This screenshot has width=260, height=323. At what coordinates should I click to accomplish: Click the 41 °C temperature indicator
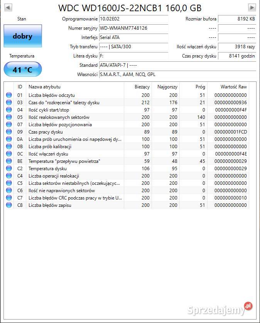[x=23, y=69]
